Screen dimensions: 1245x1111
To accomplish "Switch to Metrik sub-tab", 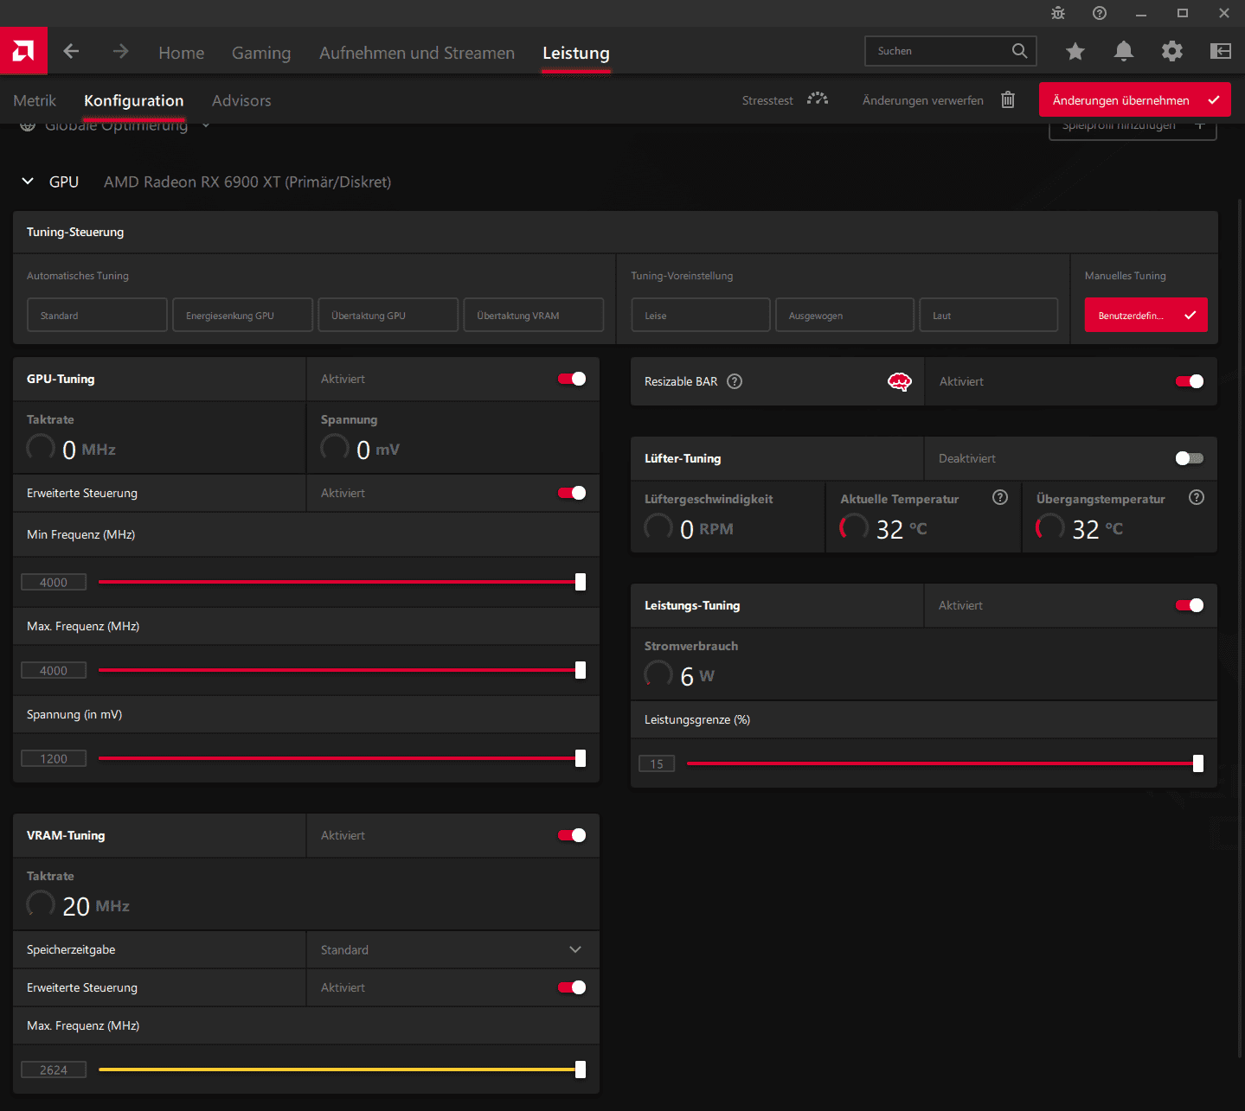I will 35,100.
